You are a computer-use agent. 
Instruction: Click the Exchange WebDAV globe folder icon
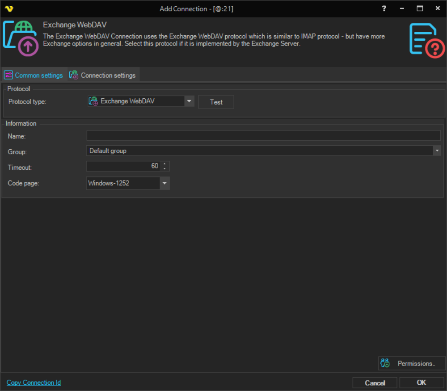21,39
